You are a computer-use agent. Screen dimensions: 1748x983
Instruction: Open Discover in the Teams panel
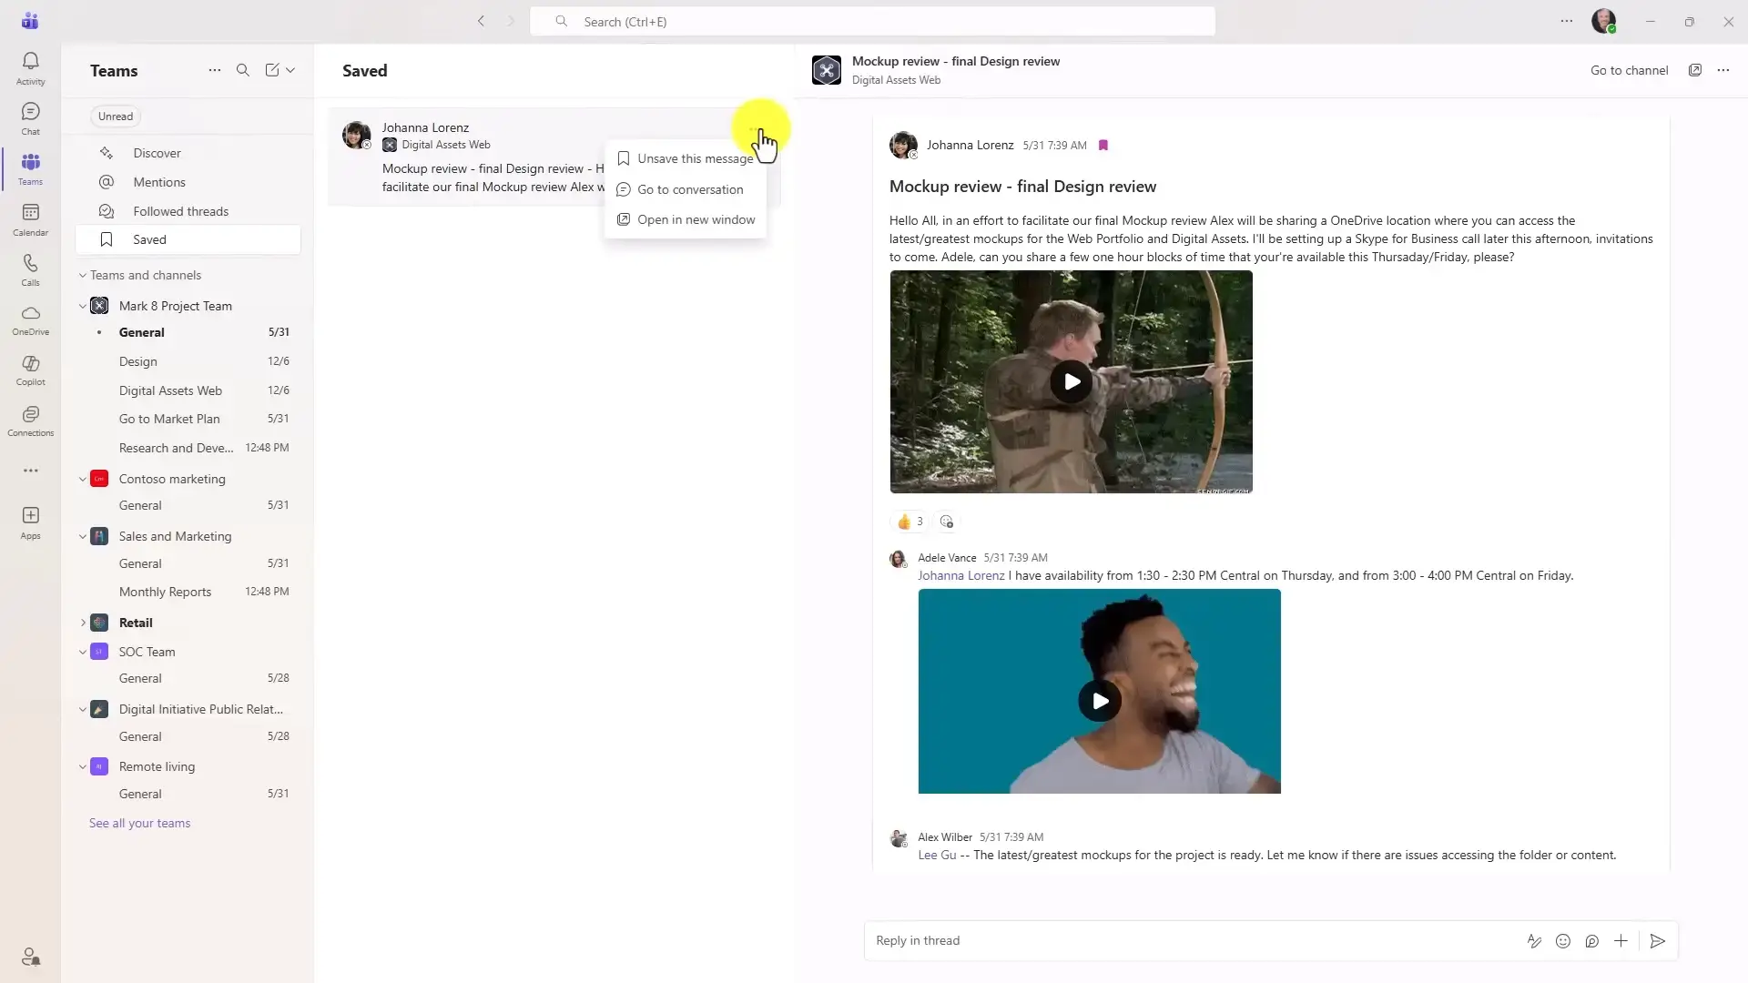coord(188,153)
